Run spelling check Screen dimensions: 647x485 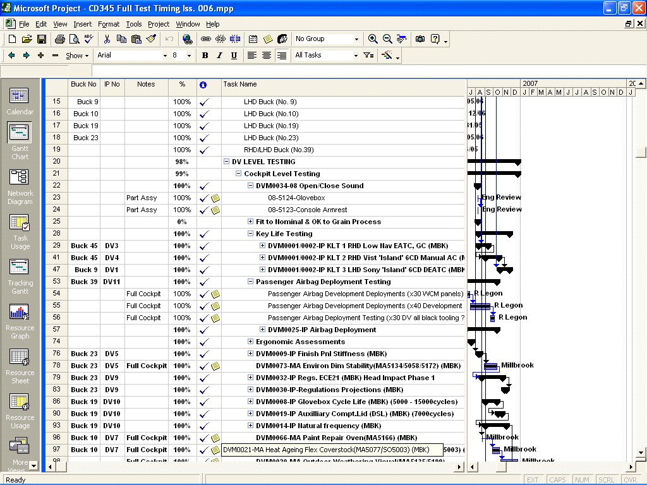tap(88, 39)
